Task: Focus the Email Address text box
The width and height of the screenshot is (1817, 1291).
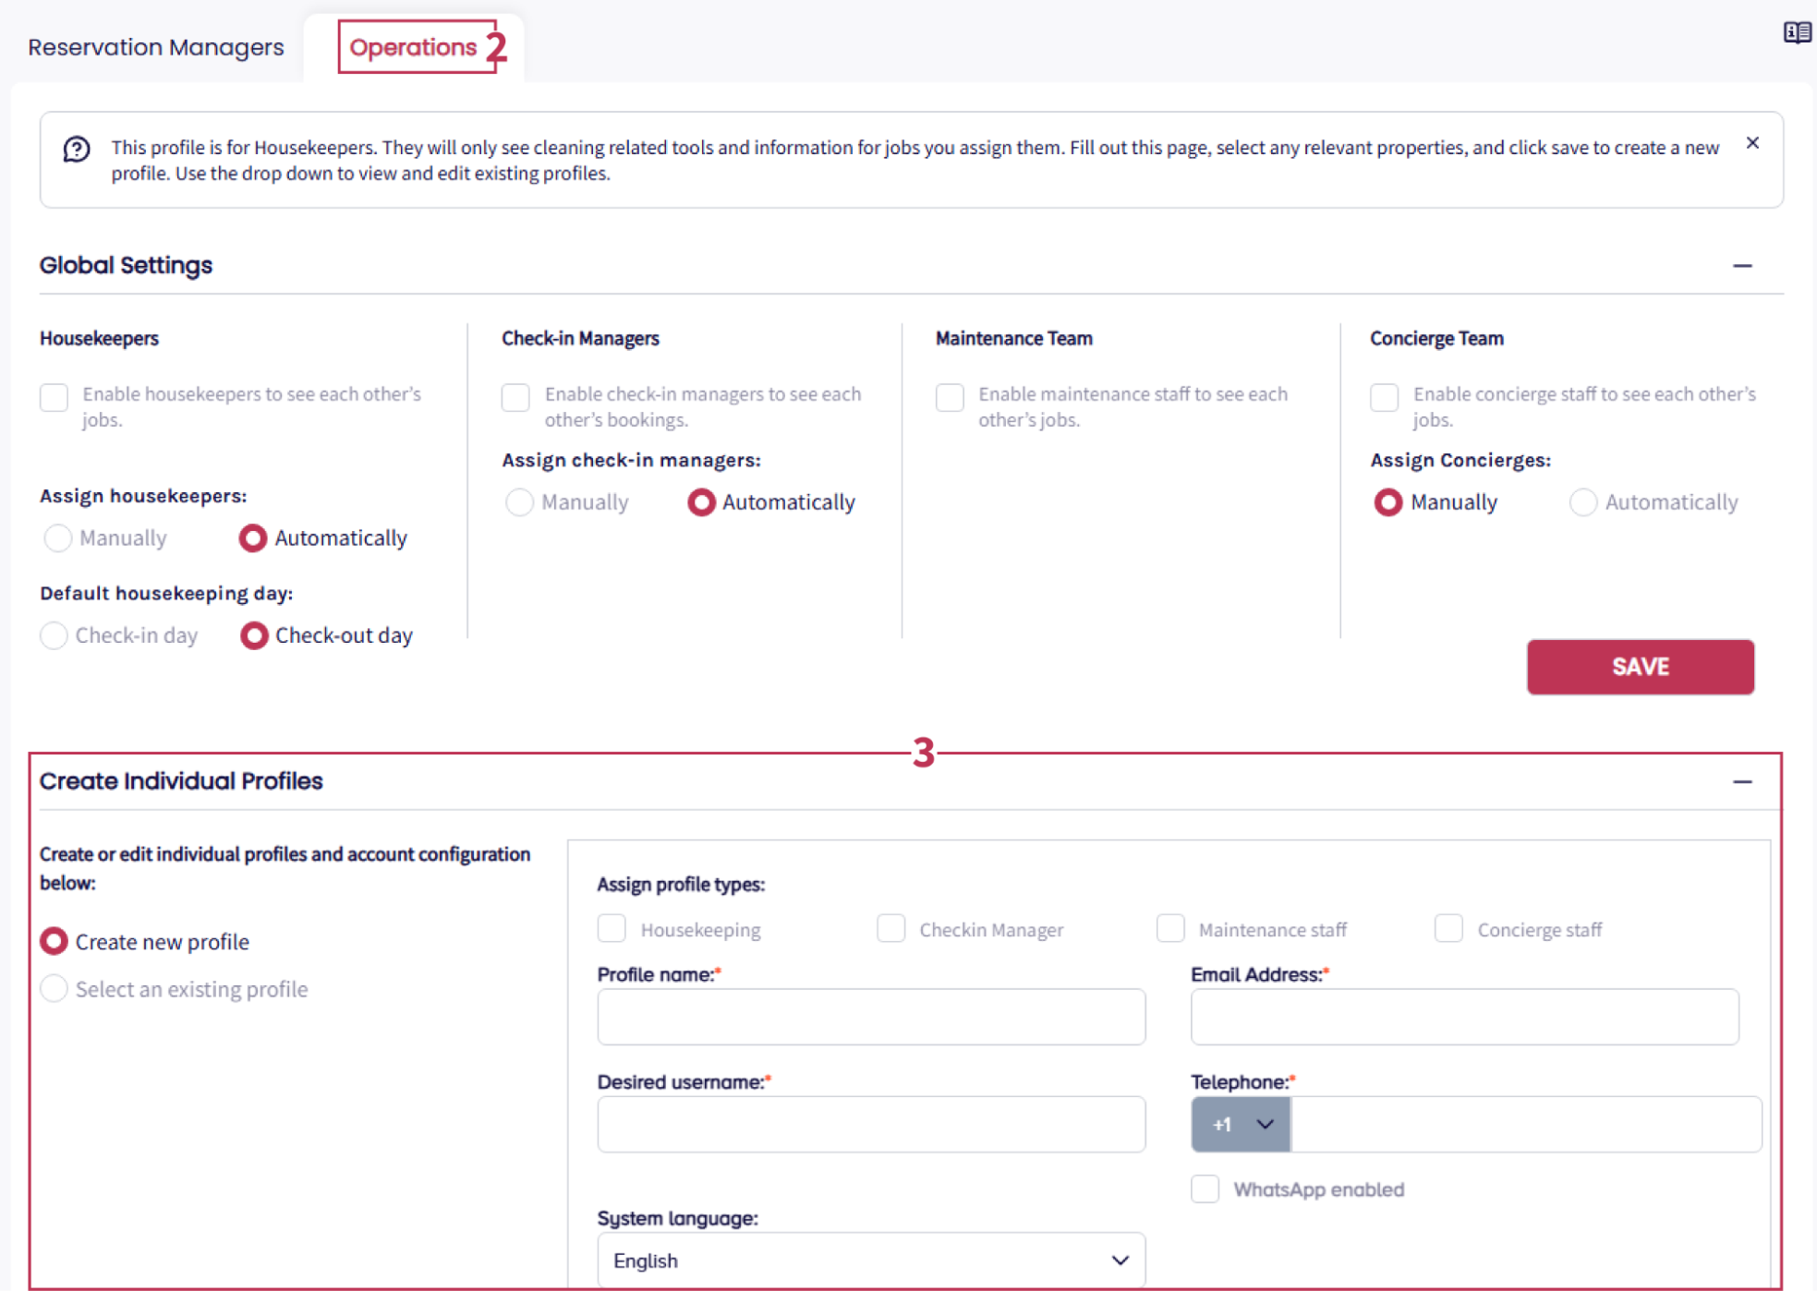Action: [1464, 1017]
